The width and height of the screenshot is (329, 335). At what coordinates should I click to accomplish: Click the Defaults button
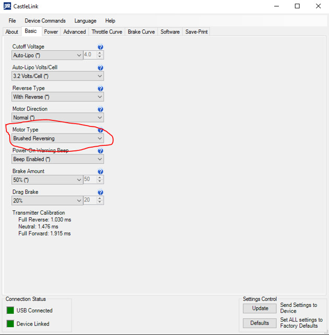pos(260,323)
